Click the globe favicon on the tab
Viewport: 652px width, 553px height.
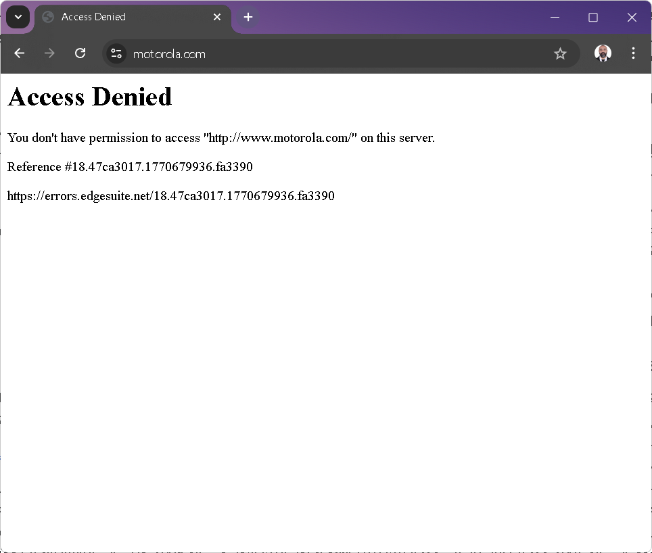tap(48, 17)
